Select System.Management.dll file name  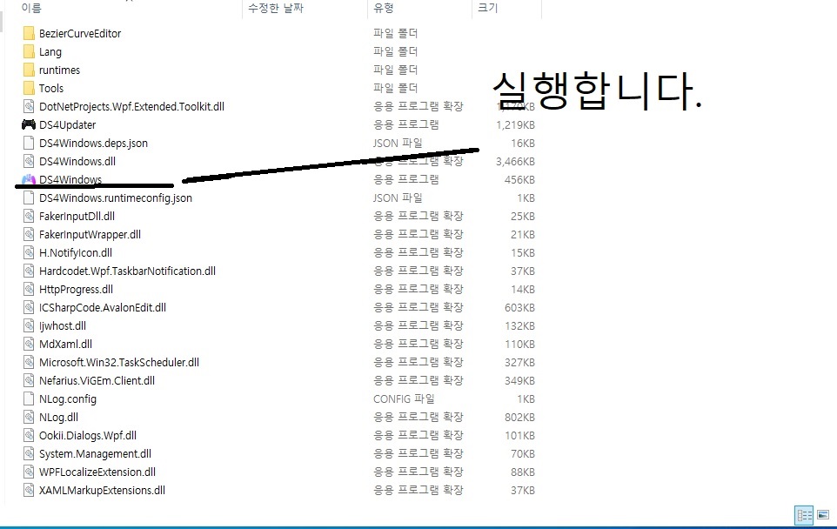click(x=95, y=453)
